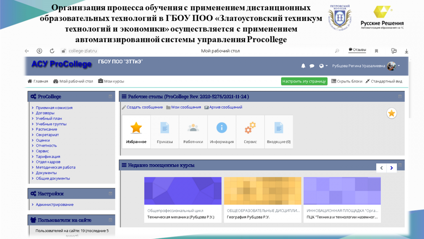The image size is (424, 239).
Task: Click round favorites star button
Action: click(391, 113)
